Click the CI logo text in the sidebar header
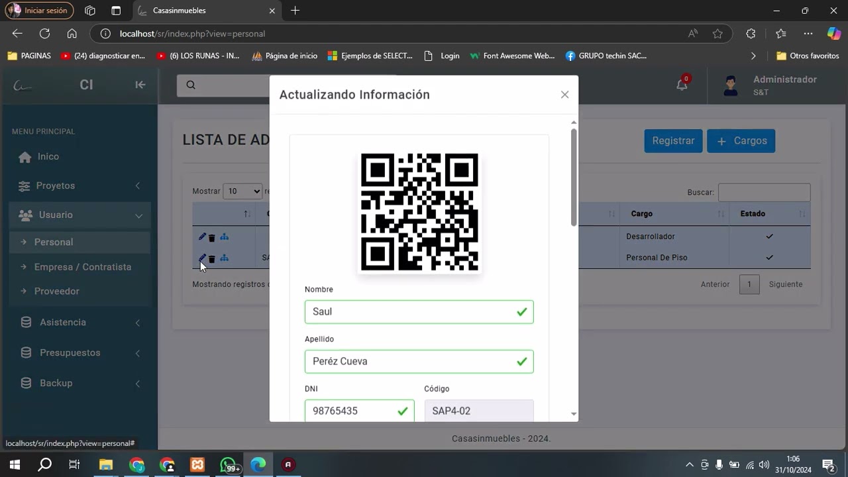 click(x=86, y=85)
